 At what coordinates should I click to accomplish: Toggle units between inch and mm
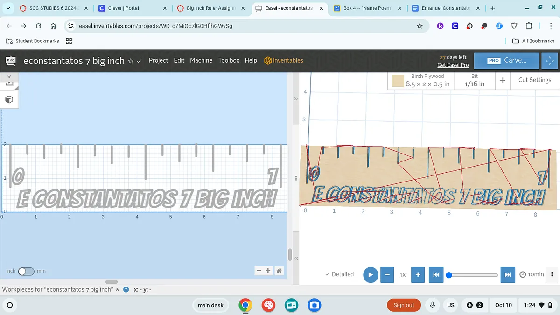(26, 271)
